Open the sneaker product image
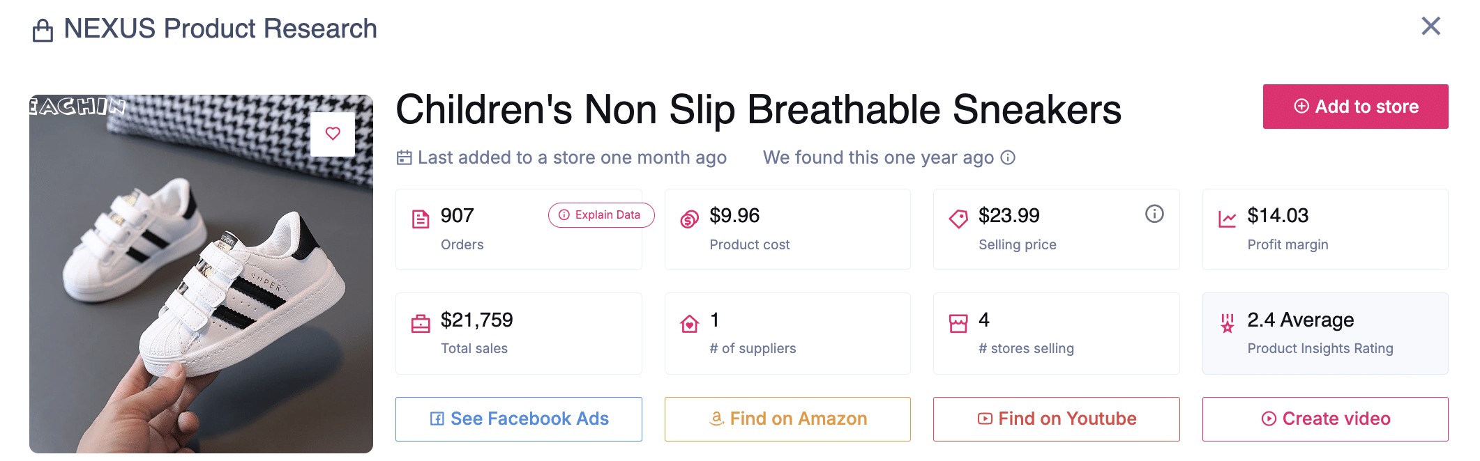 click(201, 292)
